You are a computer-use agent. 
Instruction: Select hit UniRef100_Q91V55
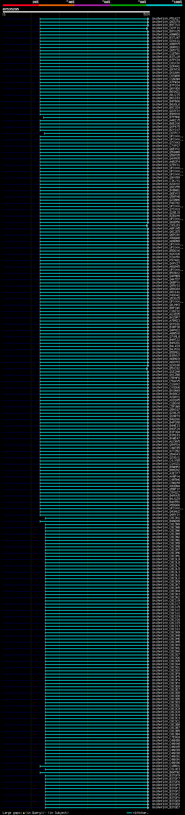166,187
